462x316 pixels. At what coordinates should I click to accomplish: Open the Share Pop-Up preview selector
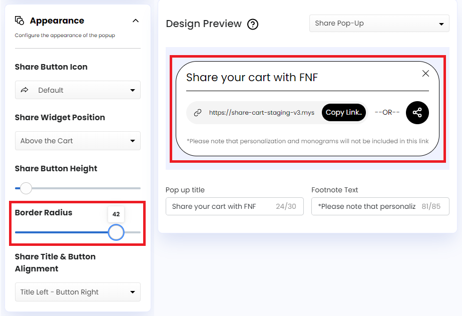pyautogui.click(x=379, y=23)
